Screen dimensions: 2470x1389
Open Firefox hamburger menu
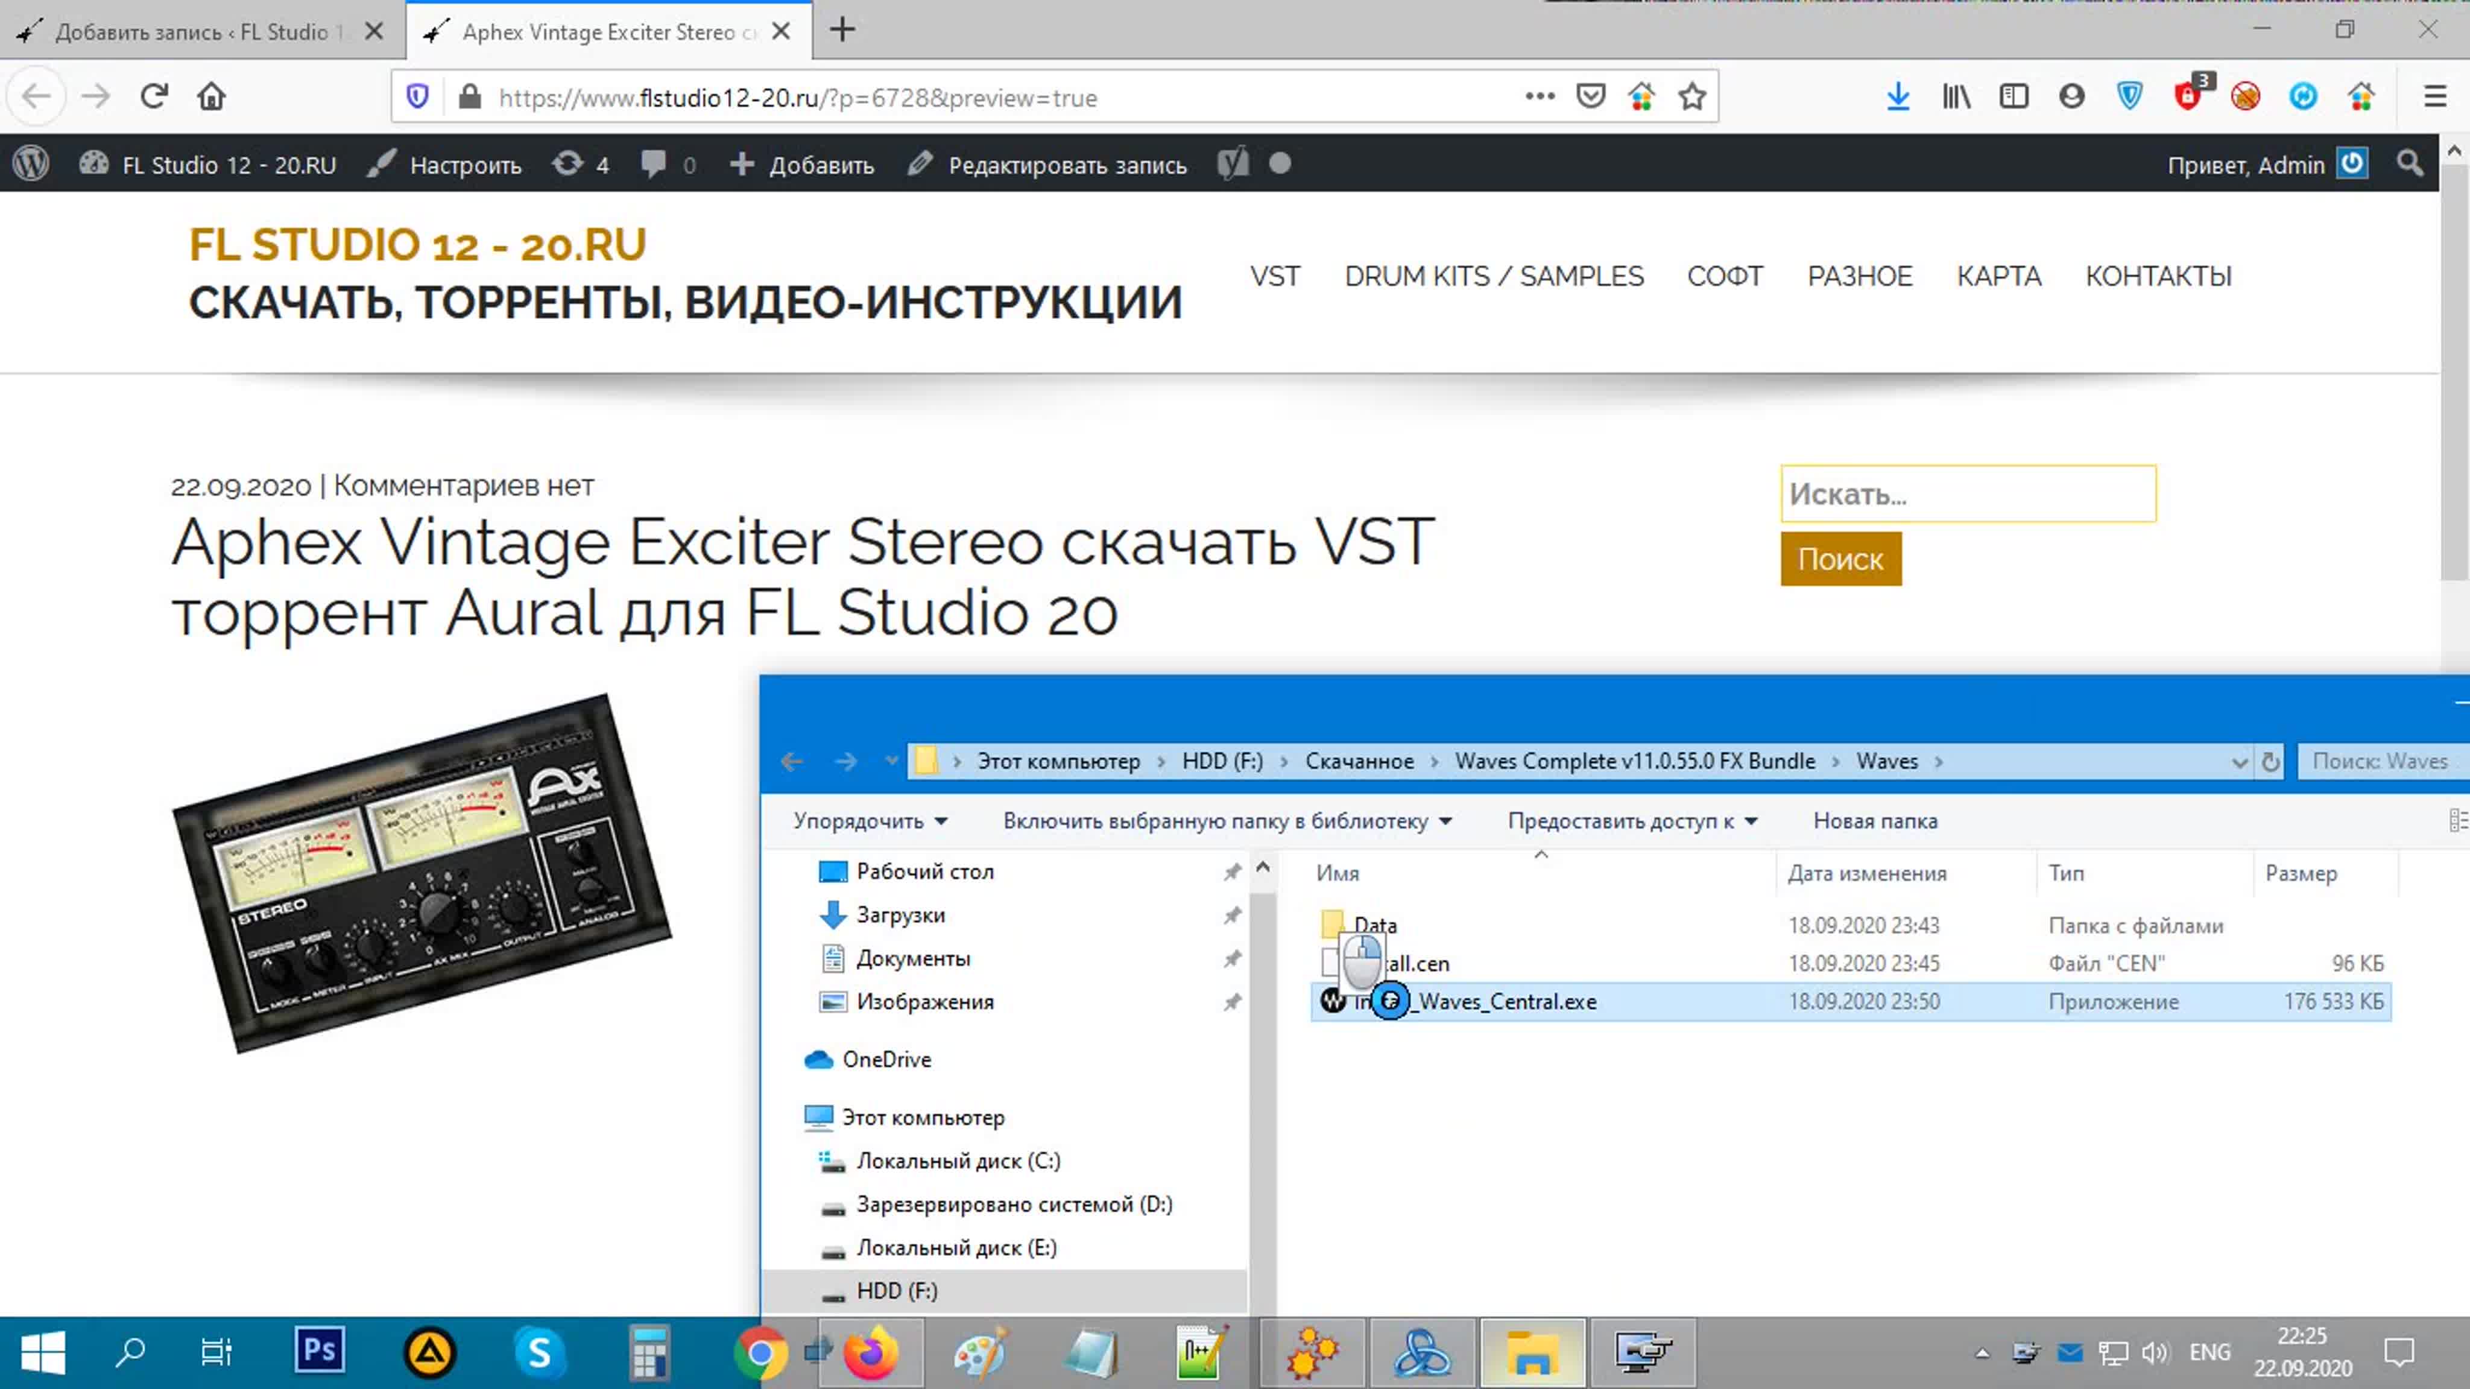[2436, 96]
